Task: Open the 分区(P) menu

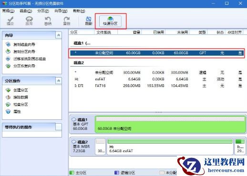Action: pos(43,11)
